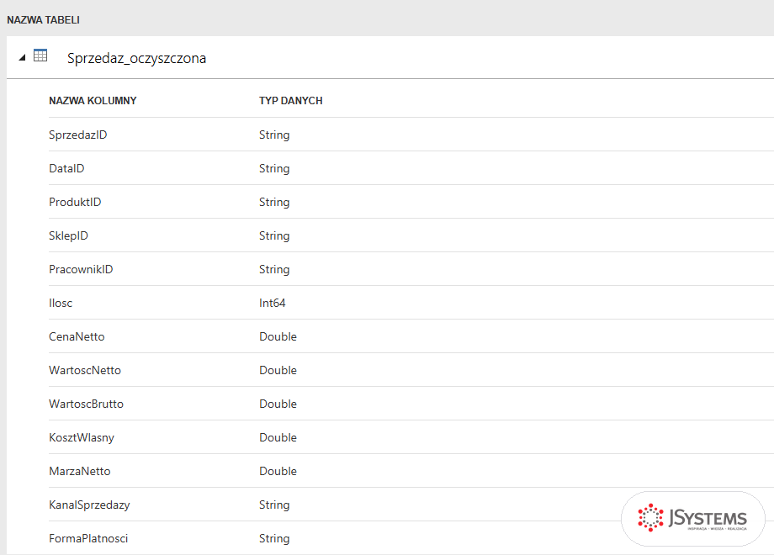
Task: Select the ProduktID column name
Action: point(75,202)
